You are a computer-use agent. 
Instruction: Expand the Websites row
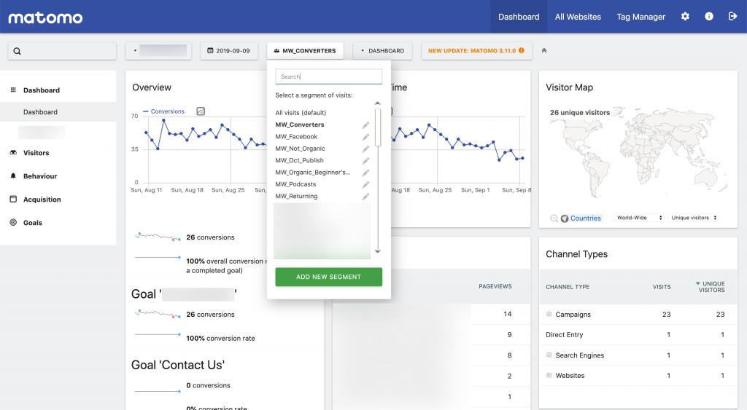click(549, 375)
